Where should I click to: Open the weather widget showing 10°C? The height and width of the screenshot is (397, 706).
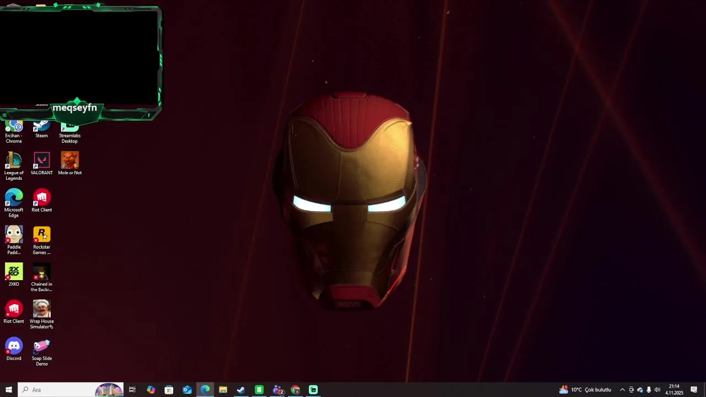585,390
